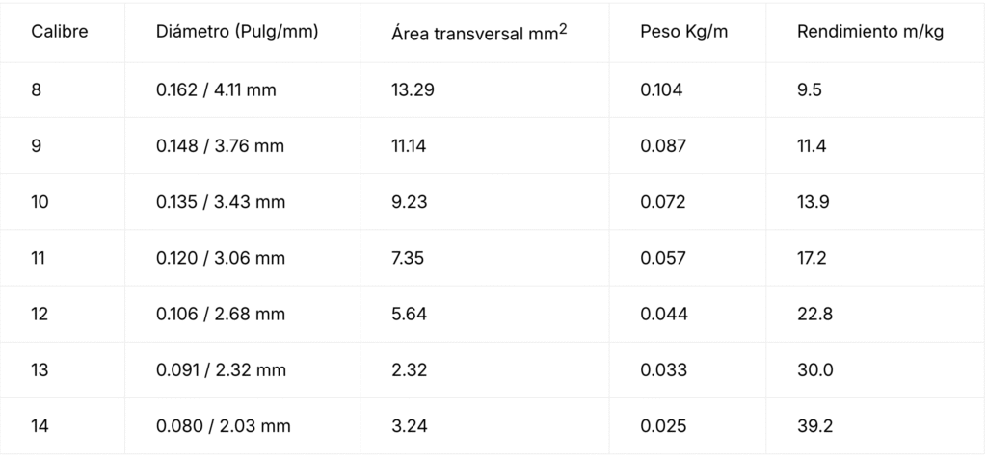This screenshot has height=457, width=987.
Task: Select calibre 10 row cell
Action: click(40, 202)
